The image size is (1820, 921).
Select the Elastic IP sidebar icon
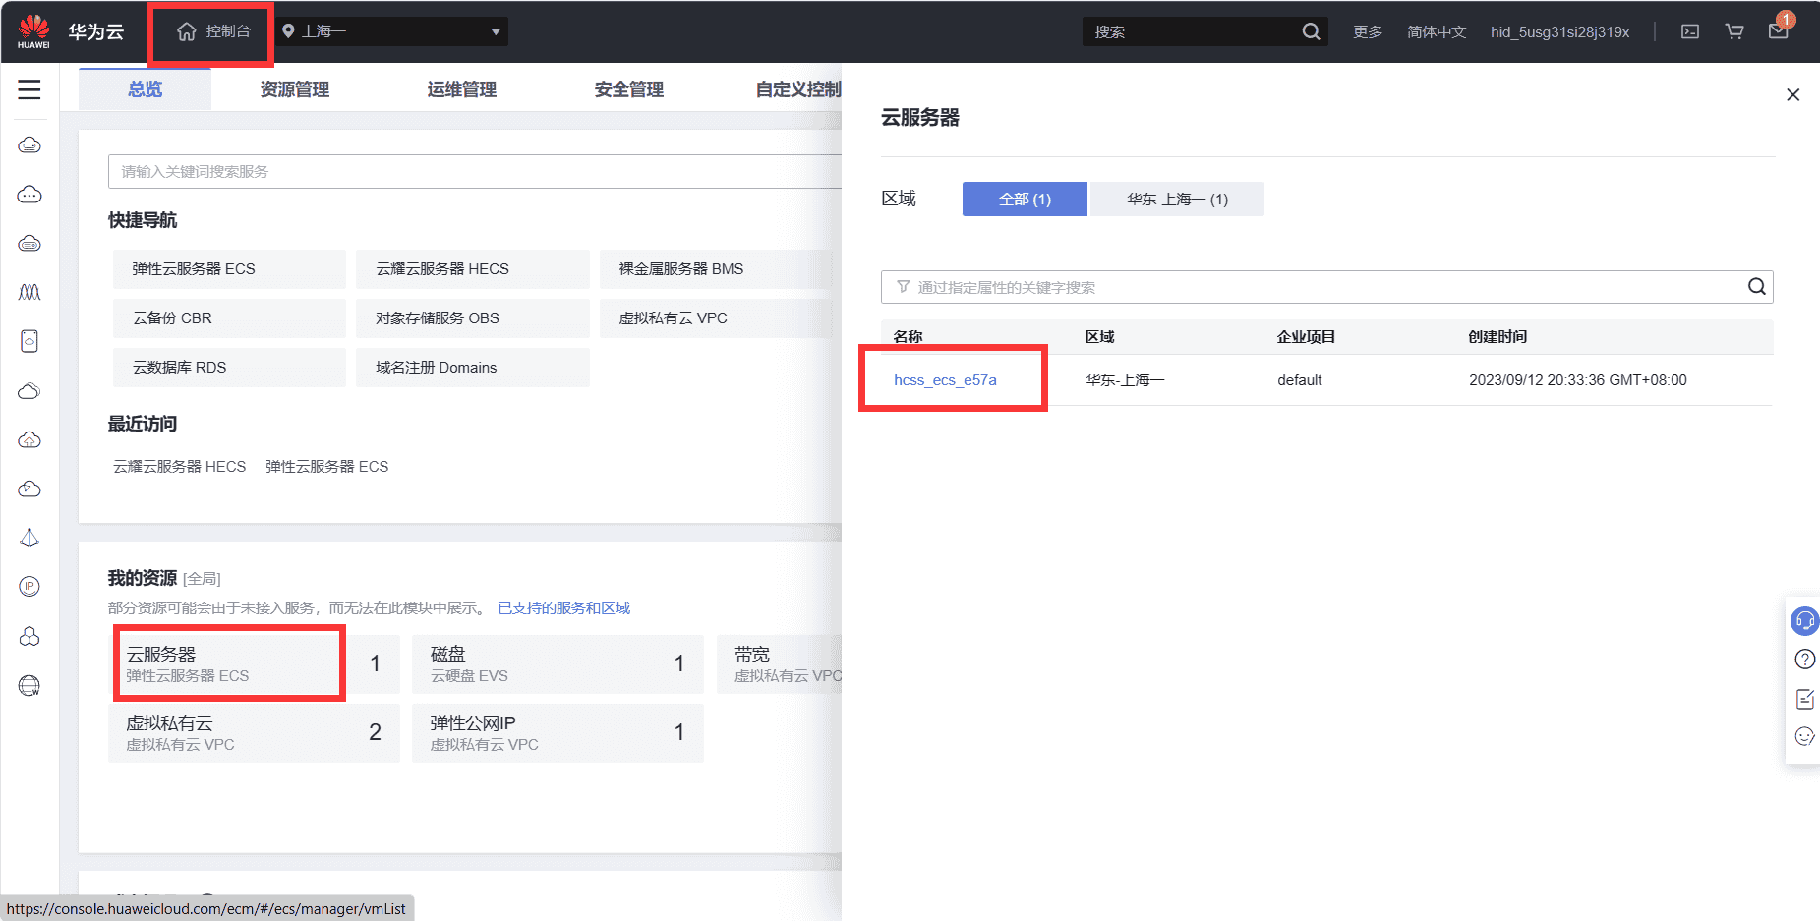pos(29,587)
